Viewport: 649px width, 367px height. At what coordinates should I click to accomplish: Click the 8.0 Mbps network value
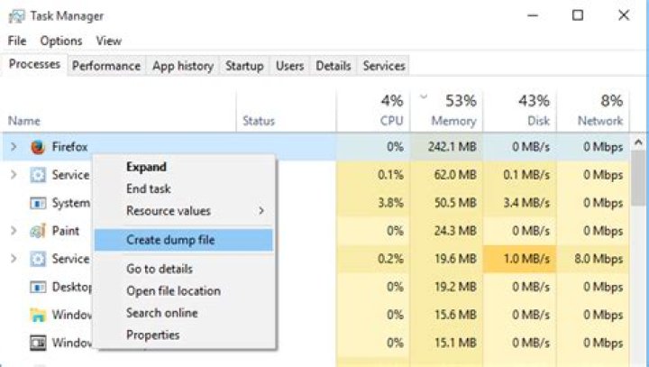(599, 259)
